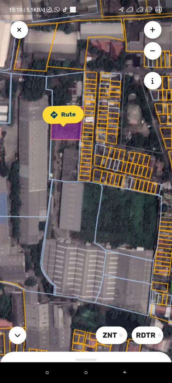Open WhatsApp notification icon in status bar
The width and height of the screenshot is (172, 383).
tap(57, 10)
